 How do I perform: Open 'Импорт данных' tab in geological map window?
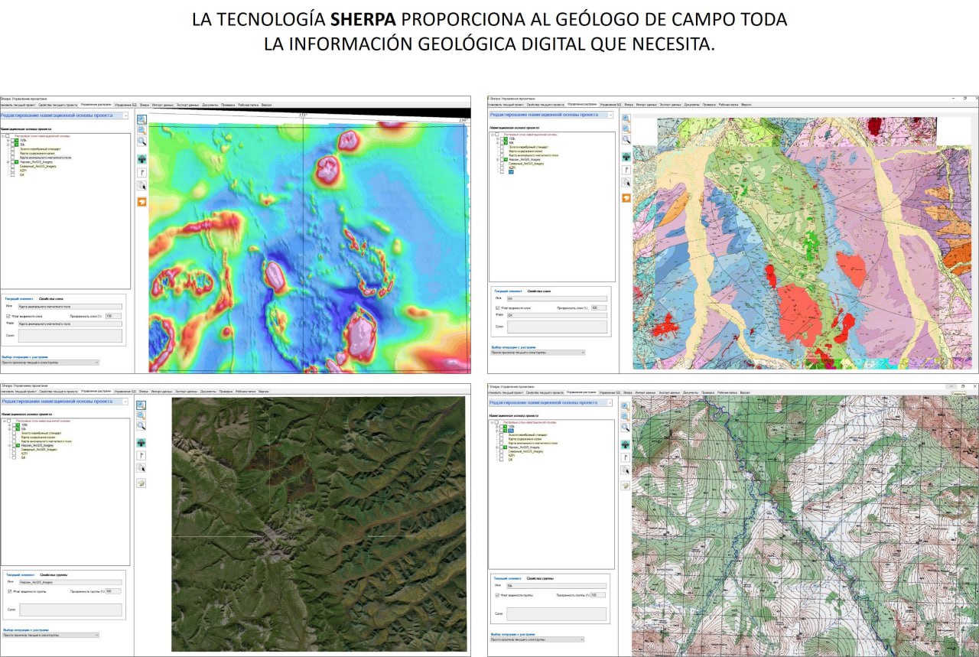click(x=646, y=104)
